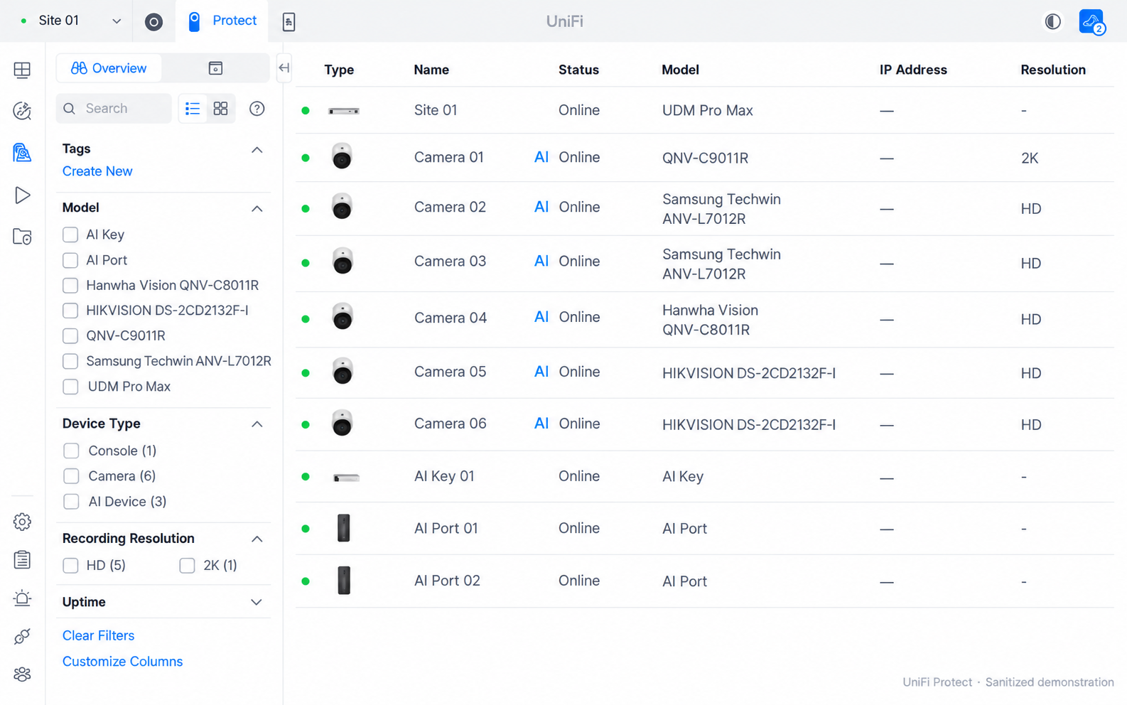Open the Camera 02 device thumbnail
This screenshot has width=1127, height=705.
click(342, 207)
